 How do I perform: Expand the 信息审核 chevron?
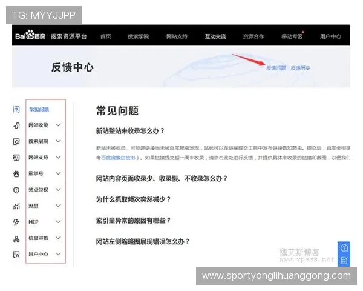coord(58,238)
